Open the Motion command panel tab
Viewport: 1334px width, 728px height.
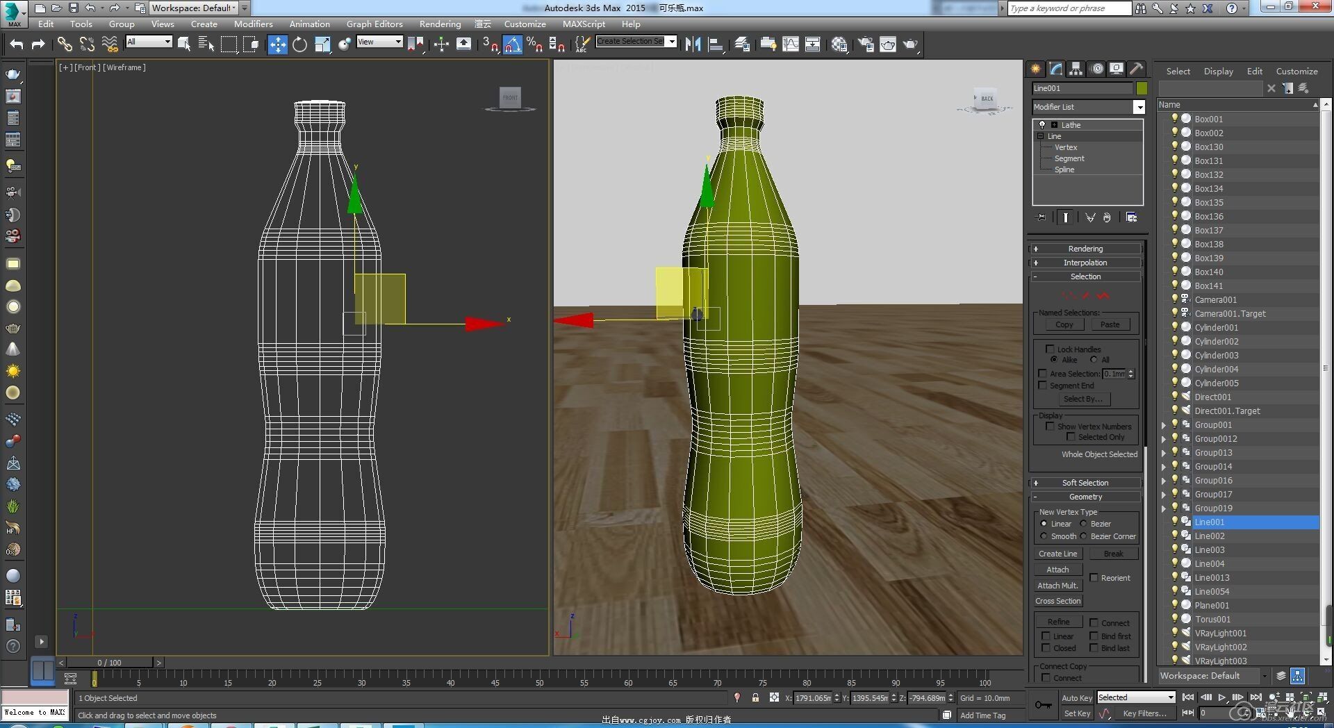click(x=1096, y=69)
